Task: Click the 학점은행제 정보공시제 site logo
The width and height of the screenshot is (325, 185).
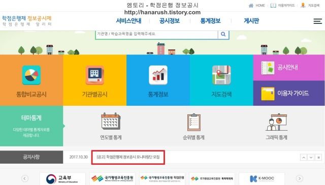Action: [x=27, y=21]
